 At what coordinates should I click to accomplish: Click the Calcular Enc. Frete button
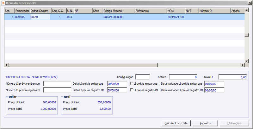point(176,123)
